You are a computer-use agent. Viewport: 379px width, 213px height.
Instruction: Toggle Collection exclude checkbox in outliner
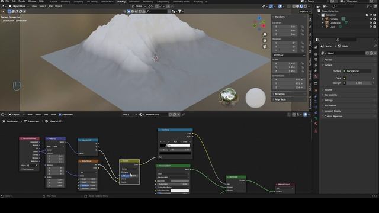point(367,15)
